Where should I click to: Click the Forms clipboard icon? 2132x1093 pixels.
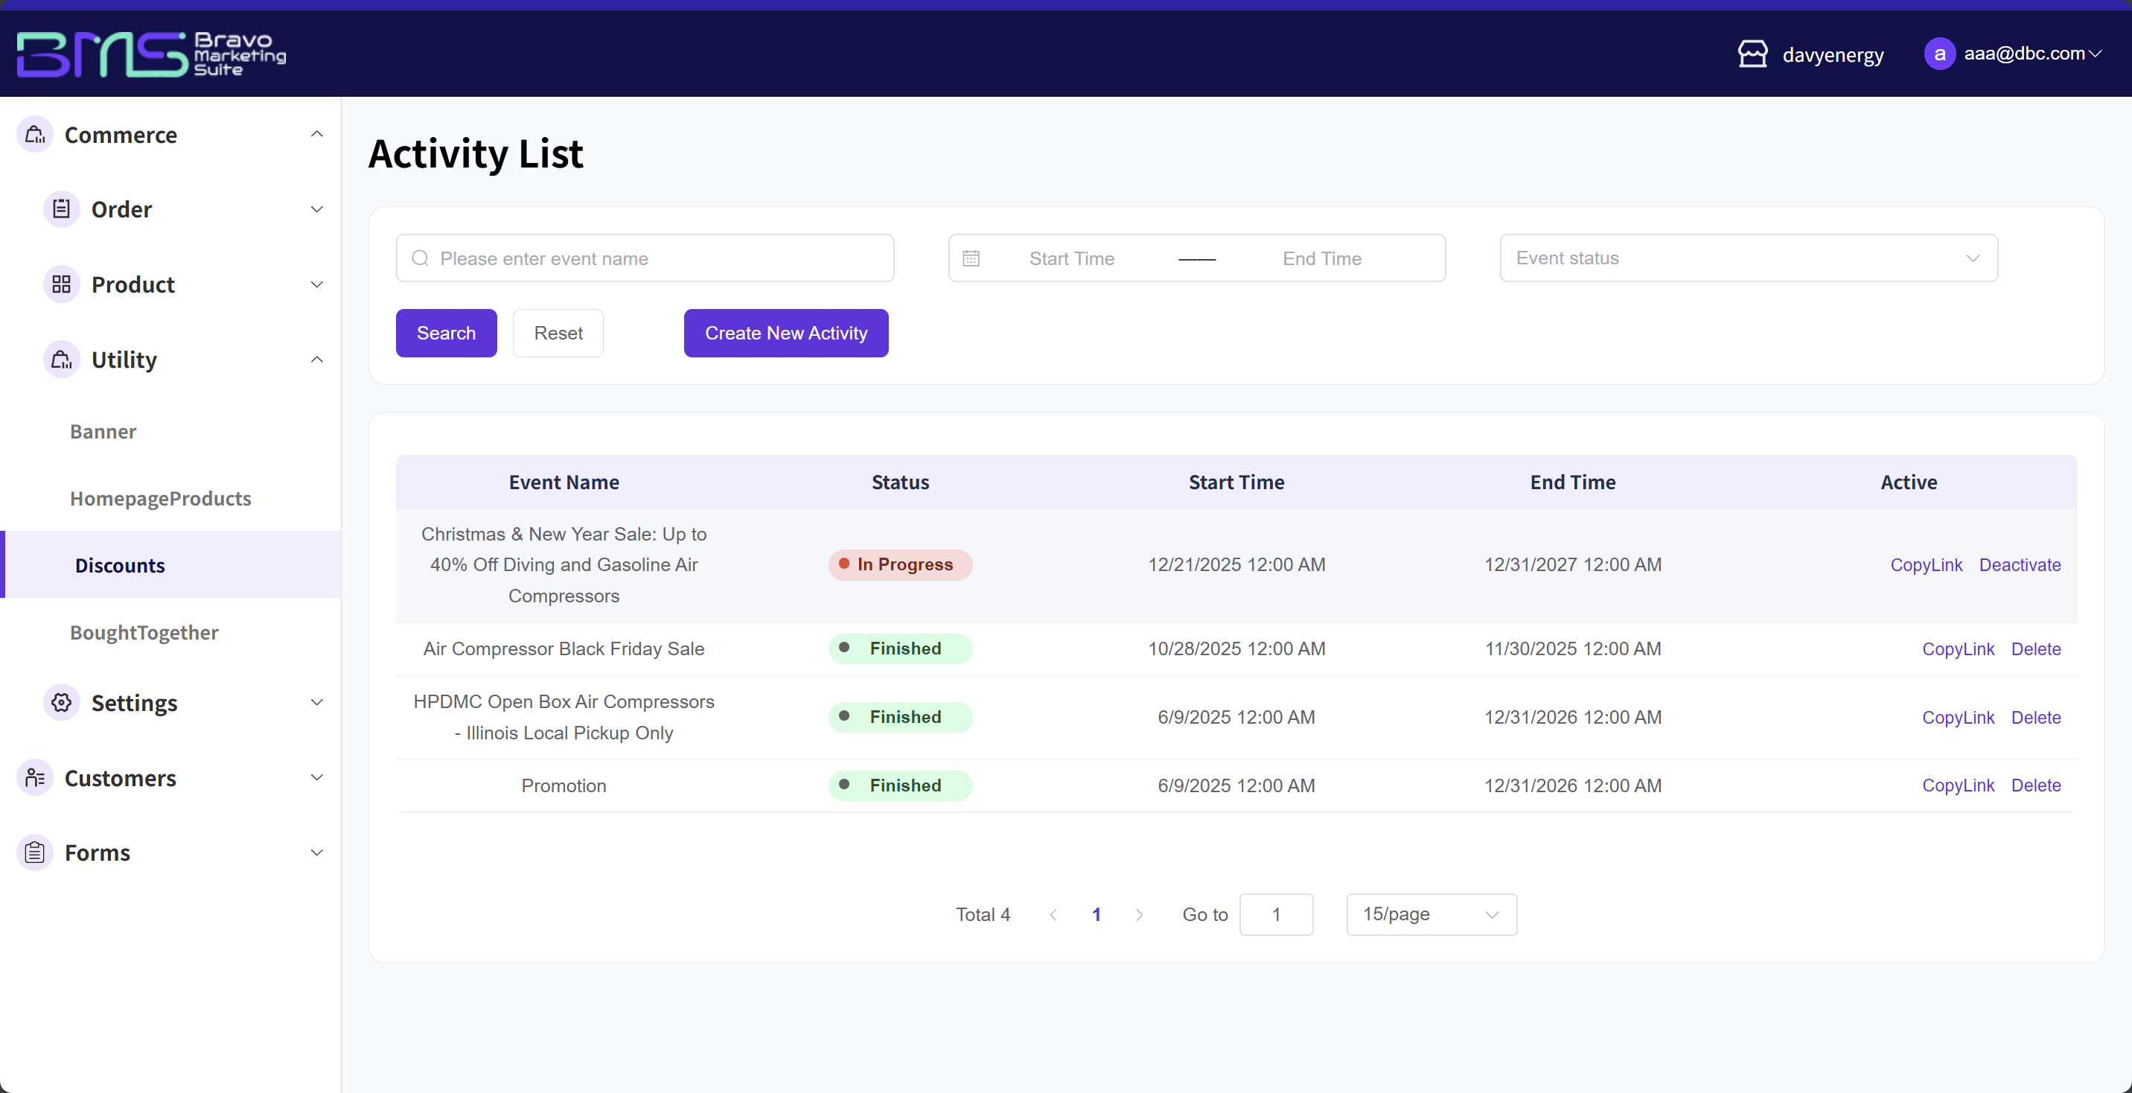(x=35, y=852)
